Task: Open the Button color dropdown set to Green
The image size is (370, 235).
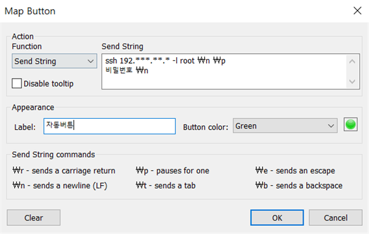Action: tap(285, 126)
